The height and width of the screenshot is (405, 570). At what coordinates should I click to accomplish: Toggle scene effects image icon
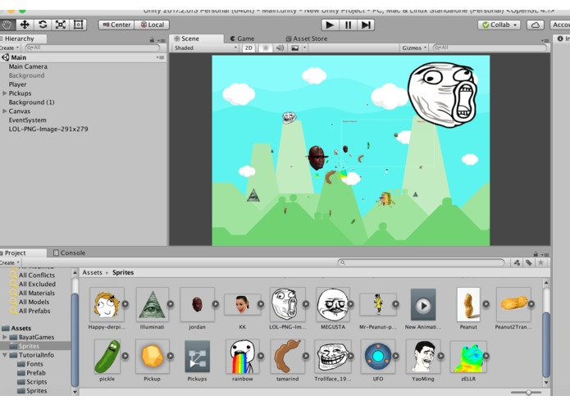(x=294, y=48)
